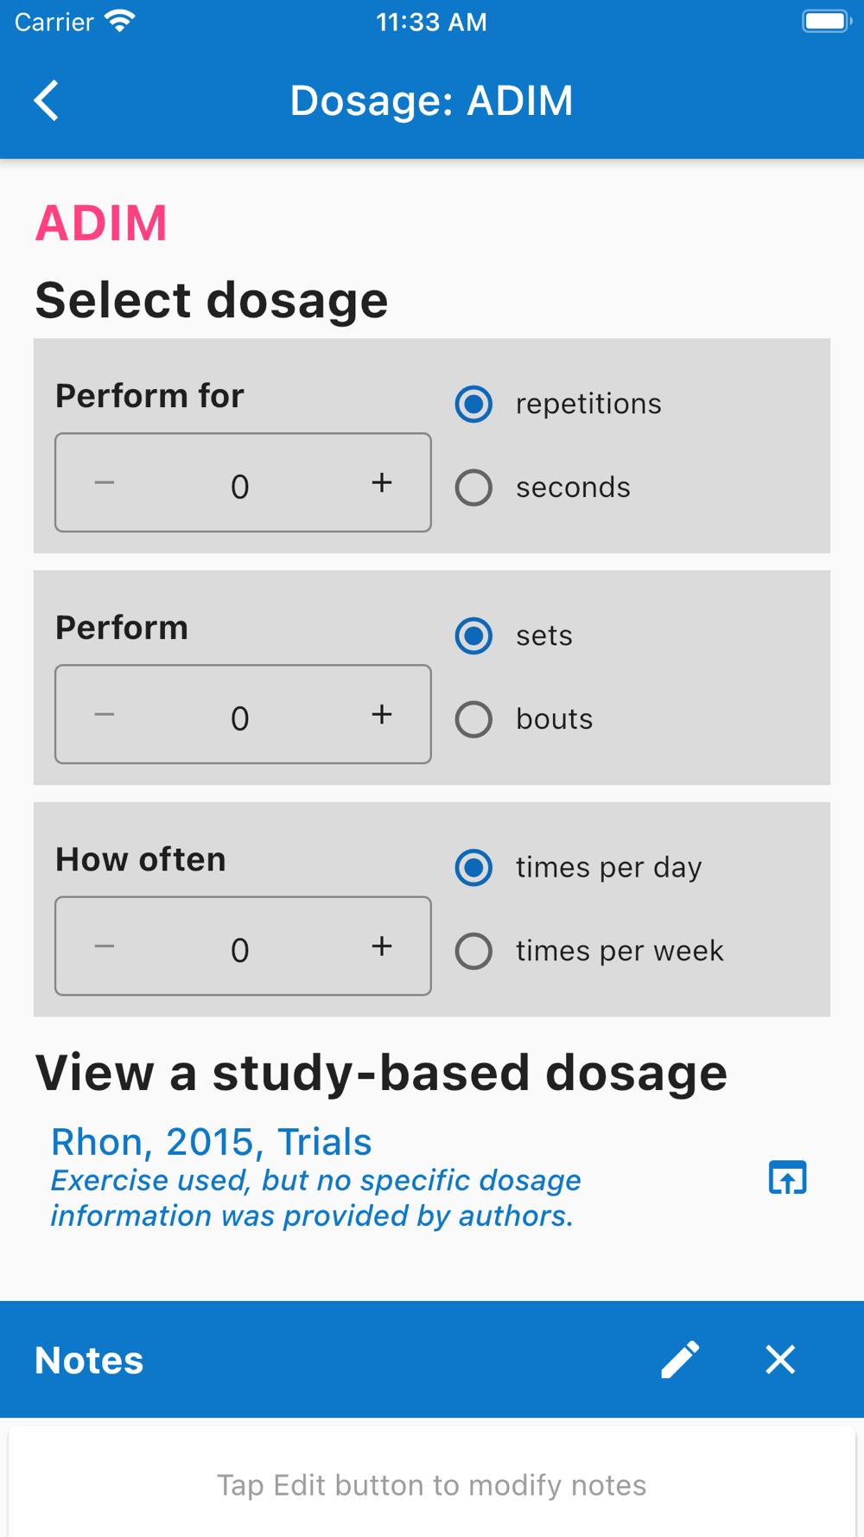
Task: Choose the bouts radio option
Action: click(474, 719)
